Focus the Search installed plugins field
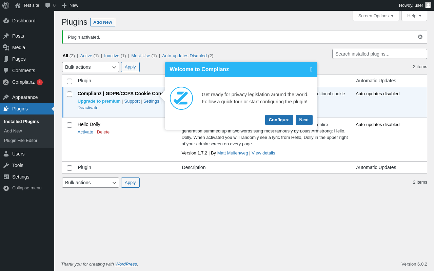 379,54
